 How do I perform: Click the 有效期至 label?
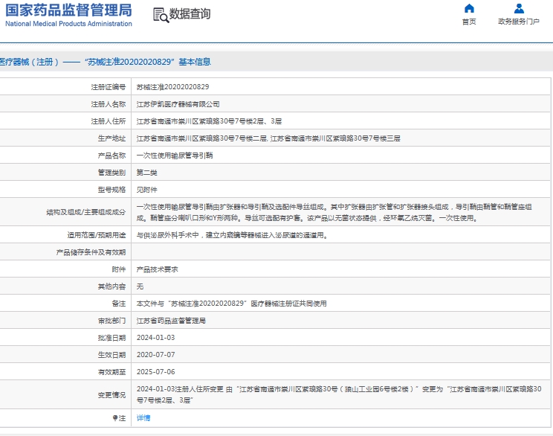(111, 372)
